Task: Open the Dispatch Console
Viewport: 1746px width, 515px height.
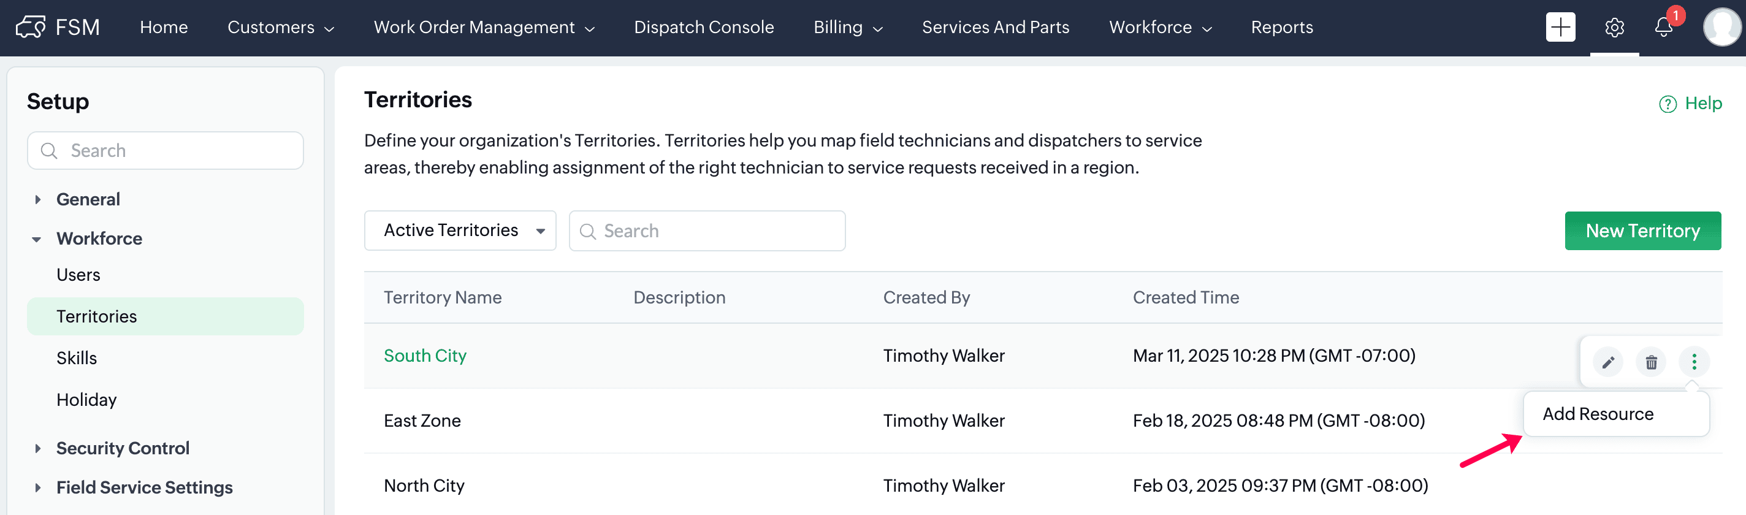Action: 704,27
